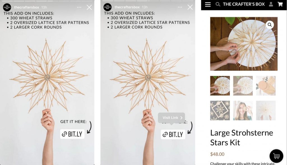Zoom the product image with magnifier button

point(270,25)
